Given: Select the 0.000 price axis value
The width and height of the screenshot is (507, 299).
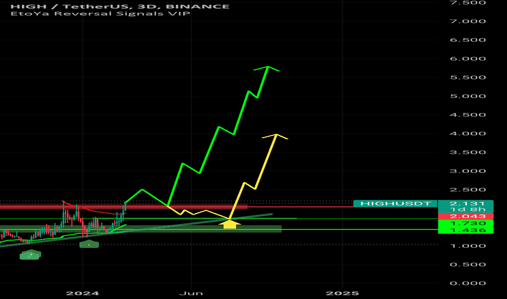Looking at the screenshot, I should point(467,283).
